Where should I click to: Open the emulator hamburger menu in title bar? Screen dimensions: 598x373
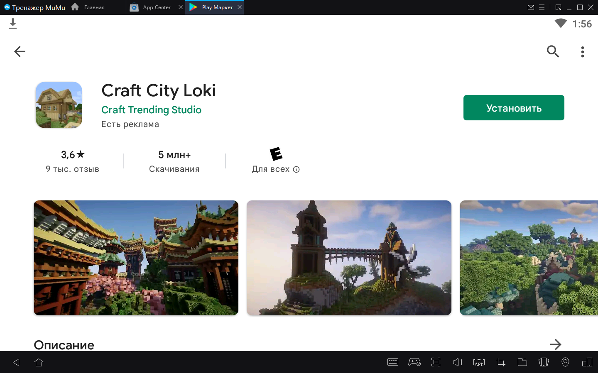(x=542, y=7)
